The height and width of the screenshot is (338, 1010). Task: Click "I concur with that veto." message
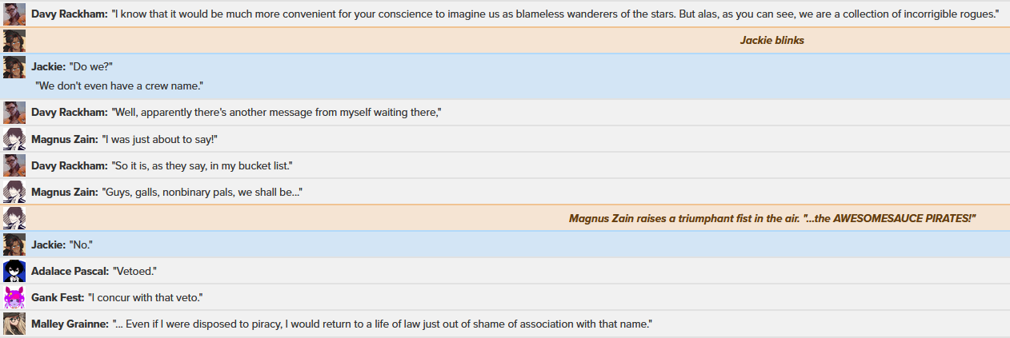tap(145, 297)
